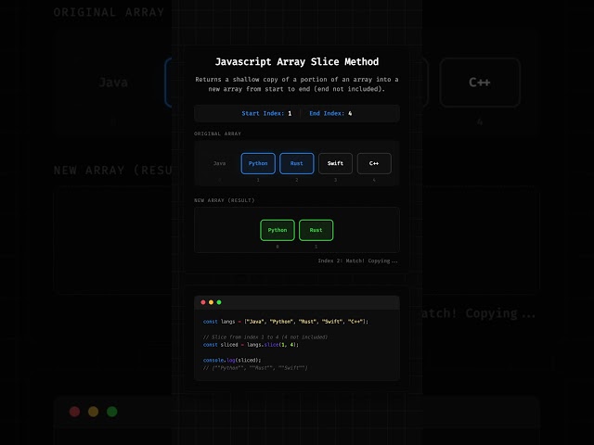
Task: Select the small C++ cell in the original array
Action: coord(374,163)
